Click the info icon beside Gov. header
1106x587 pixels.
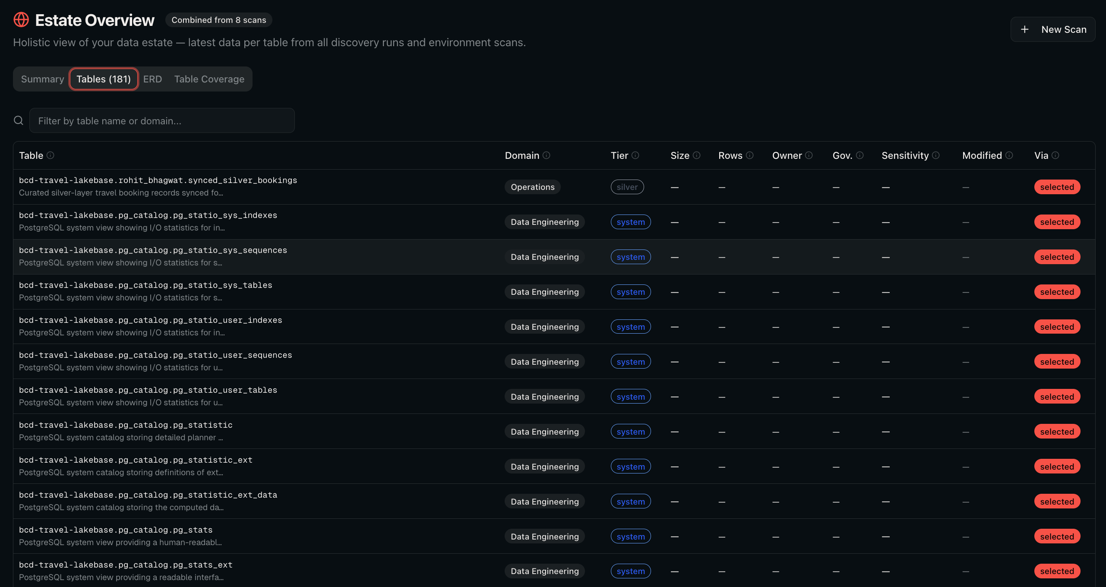coord(860,155)
